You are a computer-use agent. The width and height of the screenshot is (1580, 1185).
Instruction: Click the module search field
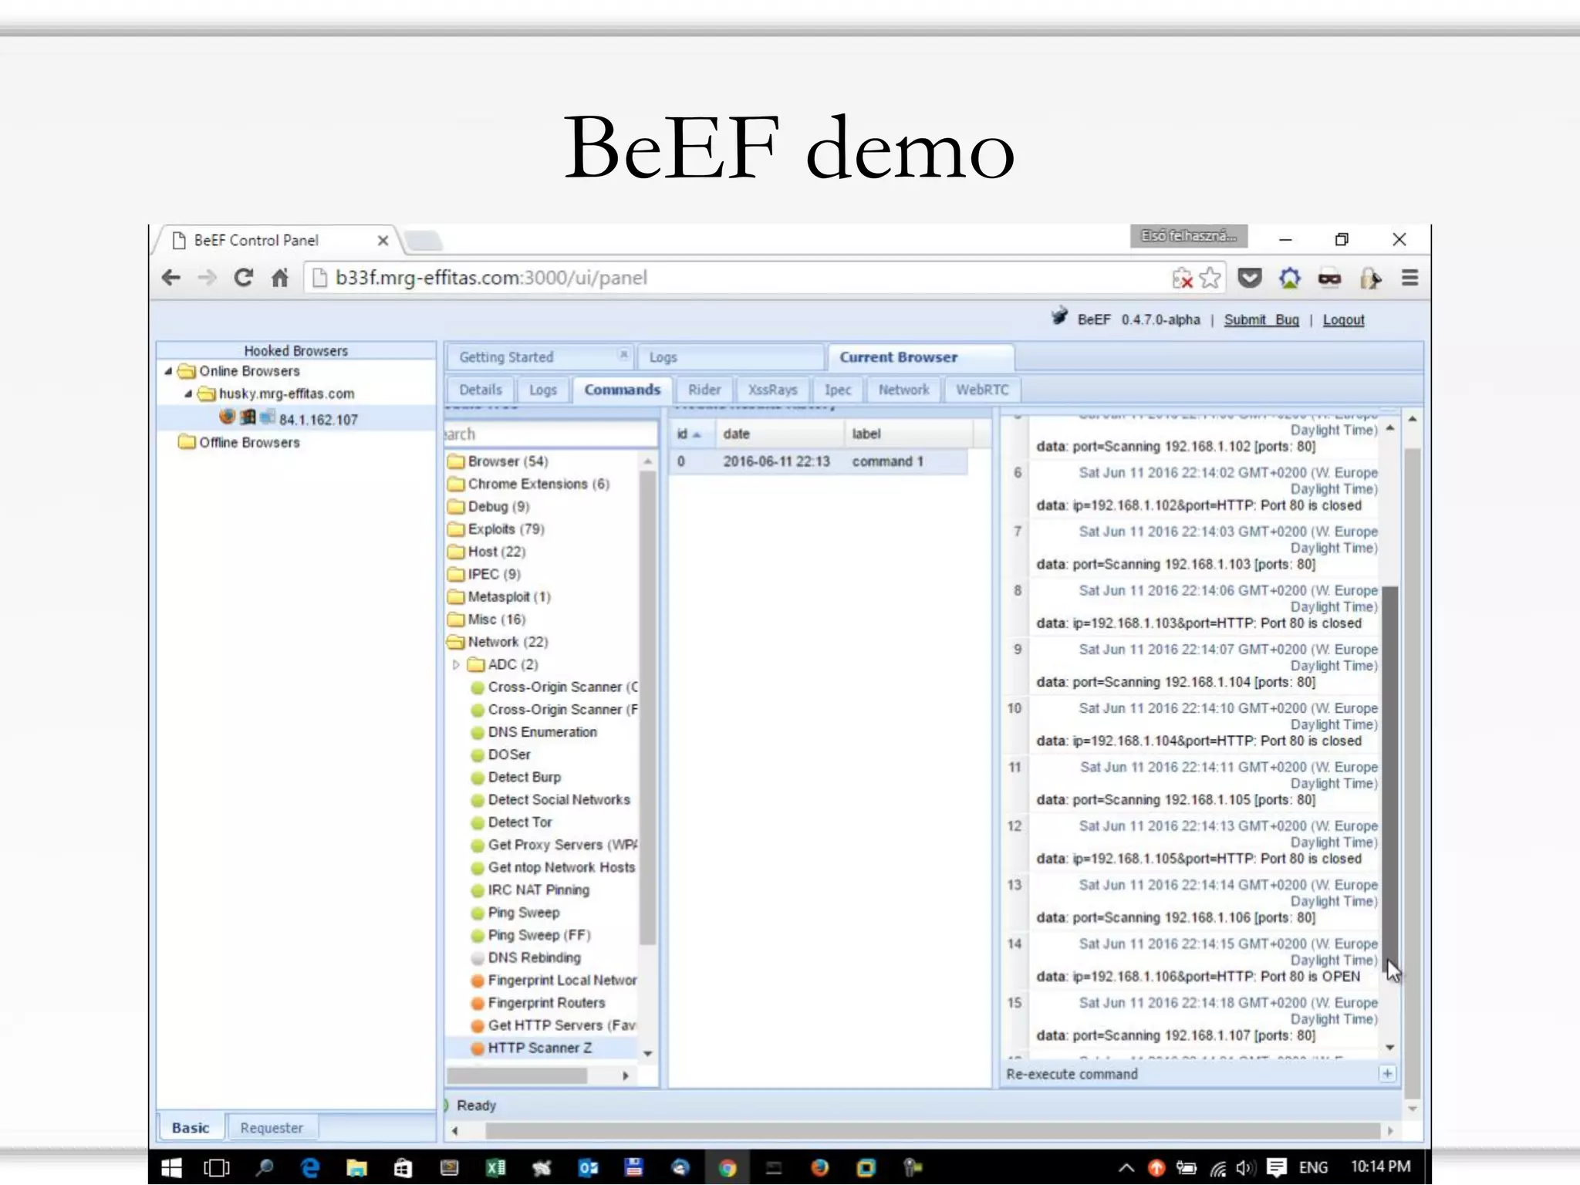point(551,434)
